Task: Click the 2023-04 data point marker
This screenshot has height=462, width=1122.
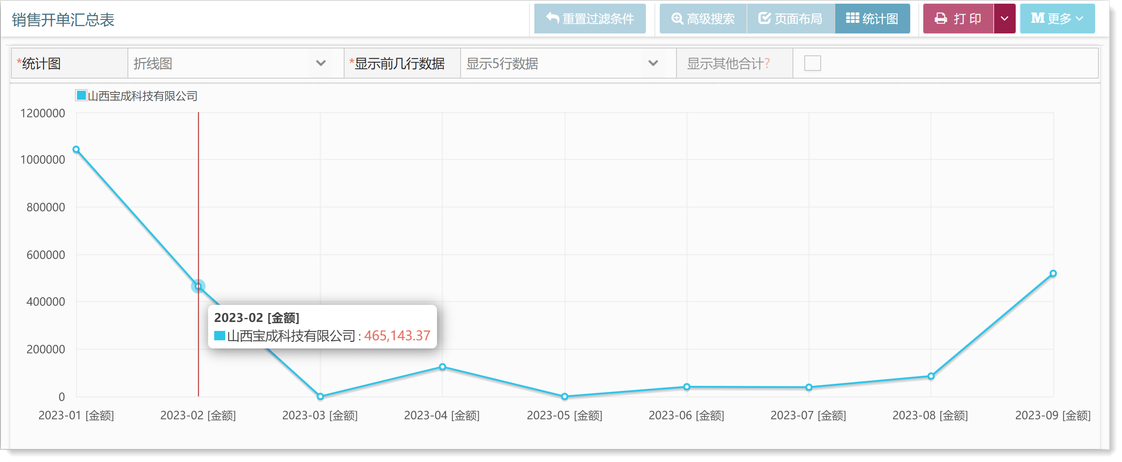Action: click(x=442, y=367)
